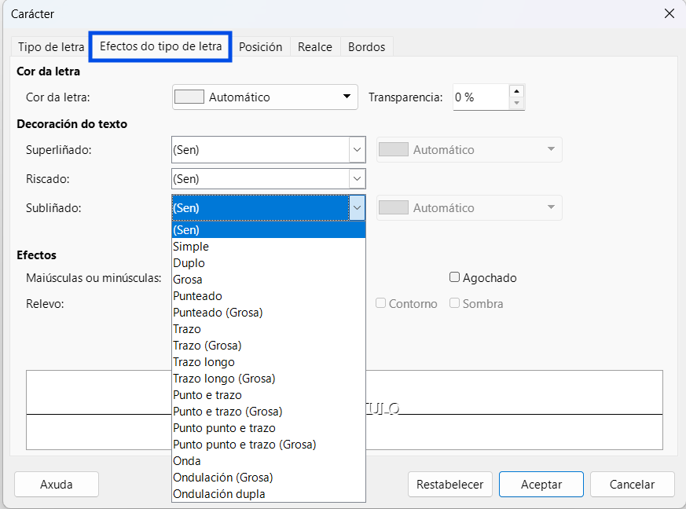Click the Aceptar button
The height and width of the screenshot is (509, 686).
pyautogui.click(x=541, y=485)
